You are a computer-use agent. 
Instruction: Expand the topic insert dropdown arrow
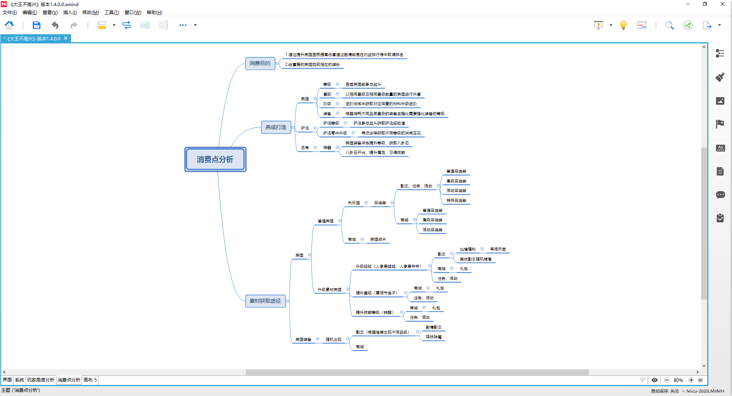(x=114, y=25)
